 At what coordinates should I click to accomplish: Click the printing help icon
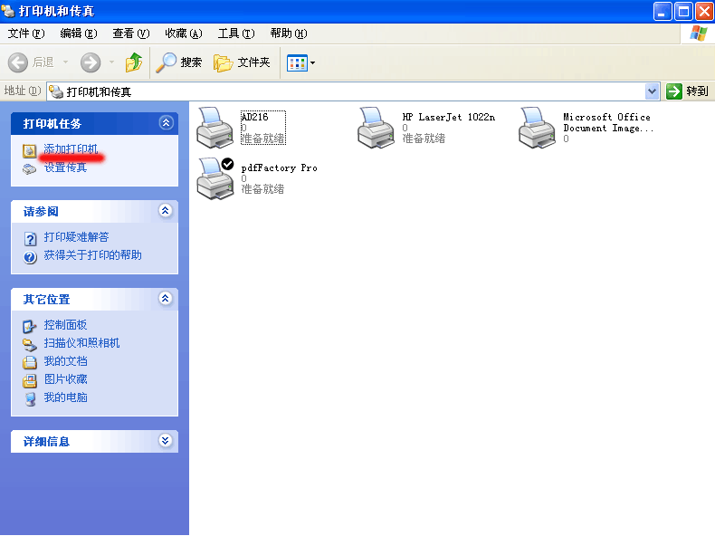point(30,257)
